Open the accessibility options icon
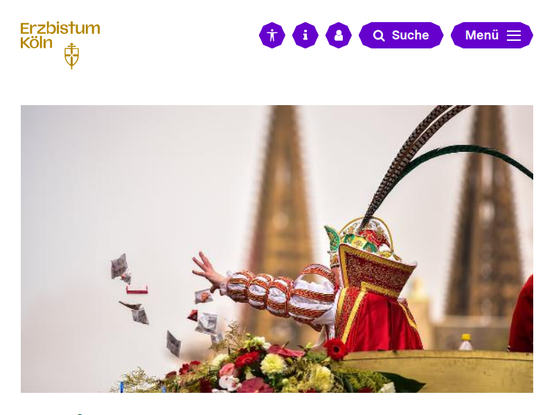Image resolution: width=554 pixels, height=415 pixels. (272, 35)
